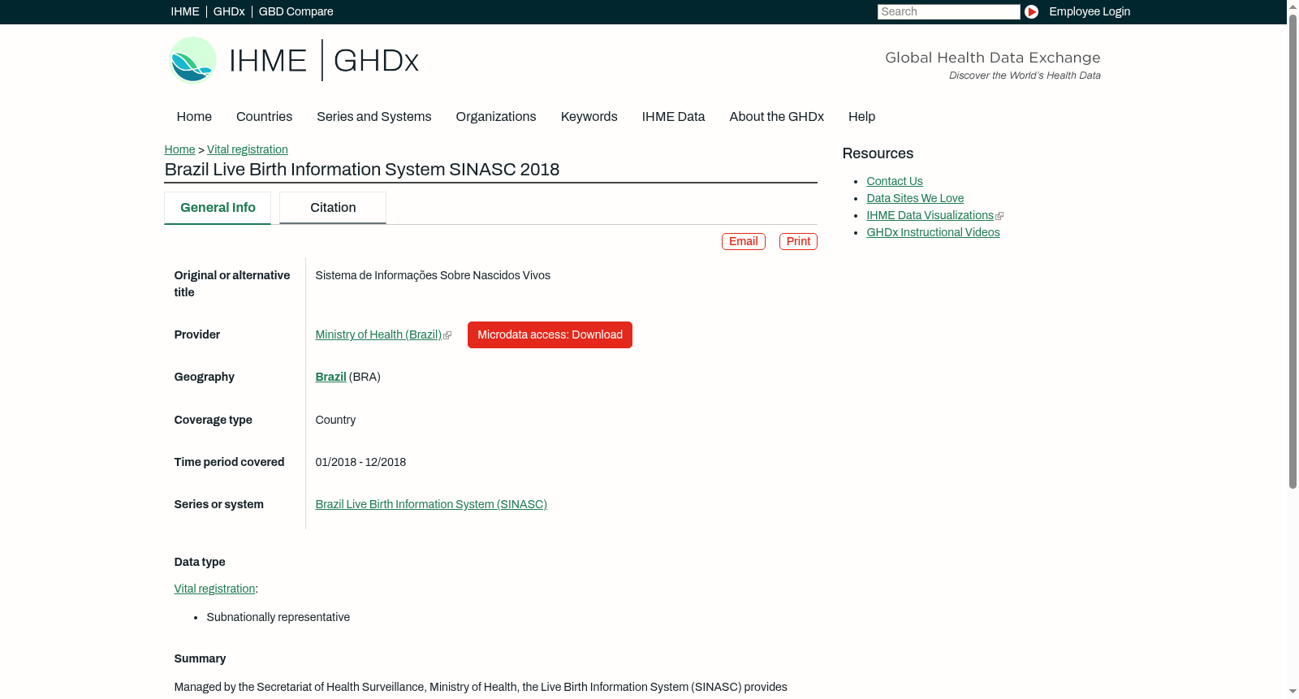Click the page vertical scrollbar thumb

[x=1293, y=250]
